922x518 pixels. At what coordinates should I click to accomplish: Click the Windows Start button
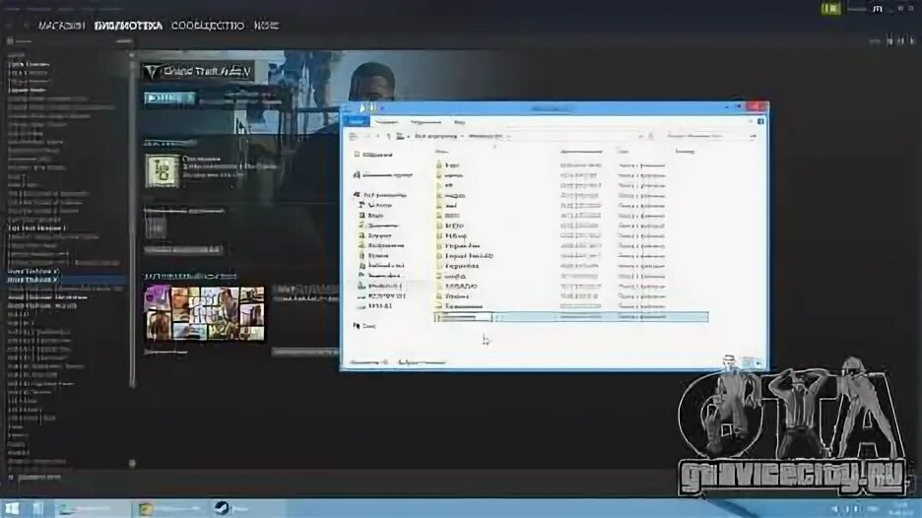pos(12,508)
